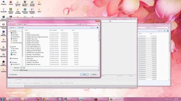Open Videos library in sidebar

pos(14,54)
